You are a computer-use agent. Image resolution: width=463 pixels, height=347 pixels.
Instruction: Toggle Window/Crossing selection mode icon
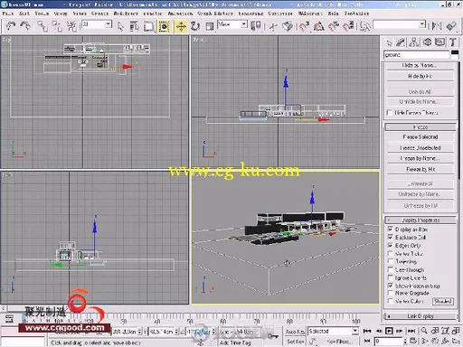164,26
